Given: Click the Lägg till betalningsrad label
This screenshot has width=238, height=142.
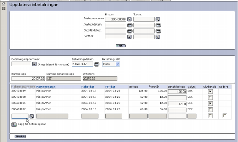Looking at the screenshot, I should (32, 124).
